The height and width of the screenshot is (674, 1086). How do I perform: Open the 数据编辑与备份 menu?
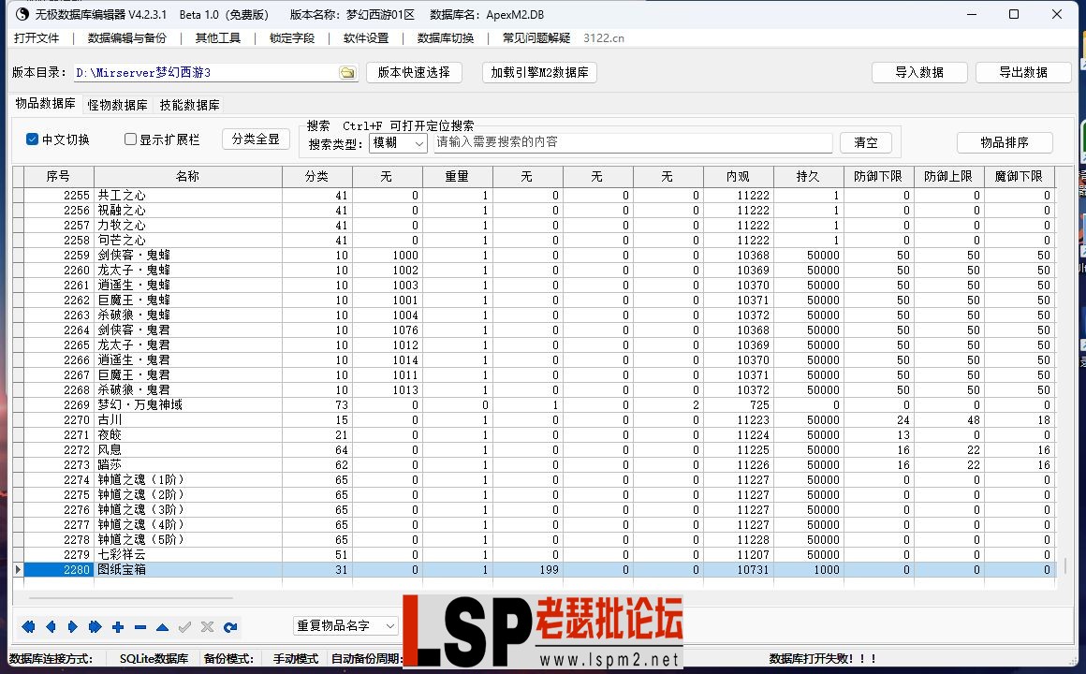coord(126,38)
